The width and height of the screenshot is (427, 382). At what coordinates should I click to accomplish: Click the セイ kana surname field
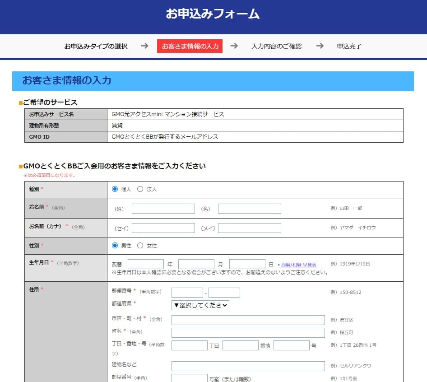[x=163, y=228]
